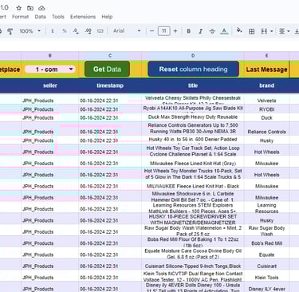299x292 pixels.
Task: Select Equate Moisture Care title cell
Action: coord(193,254)
